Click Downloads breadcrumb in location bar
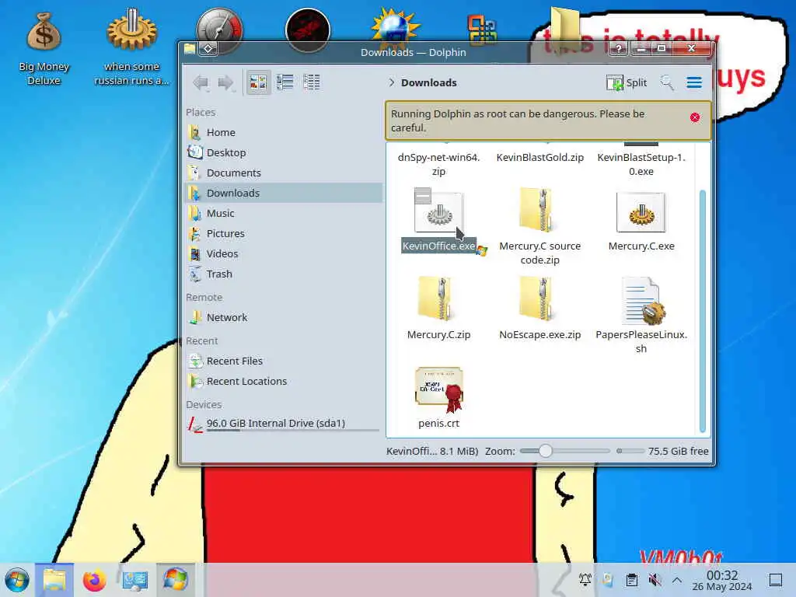Screen dimensions: 796x597 pos(428,82)
